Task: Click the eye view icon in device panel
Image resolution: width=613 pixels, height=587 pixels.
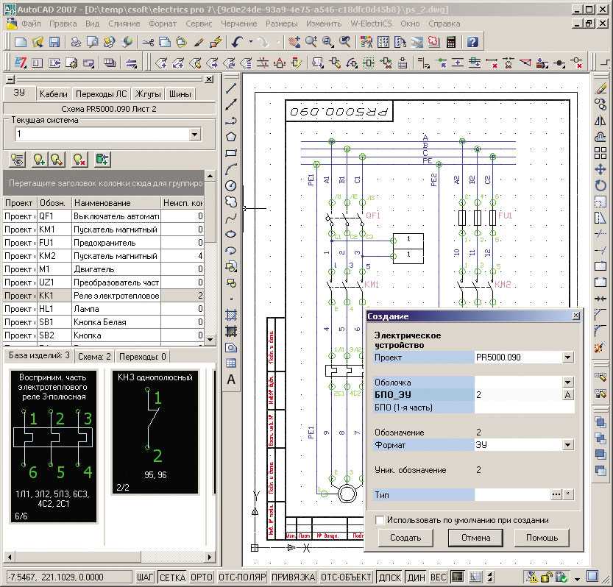Action: coord(17,160)
